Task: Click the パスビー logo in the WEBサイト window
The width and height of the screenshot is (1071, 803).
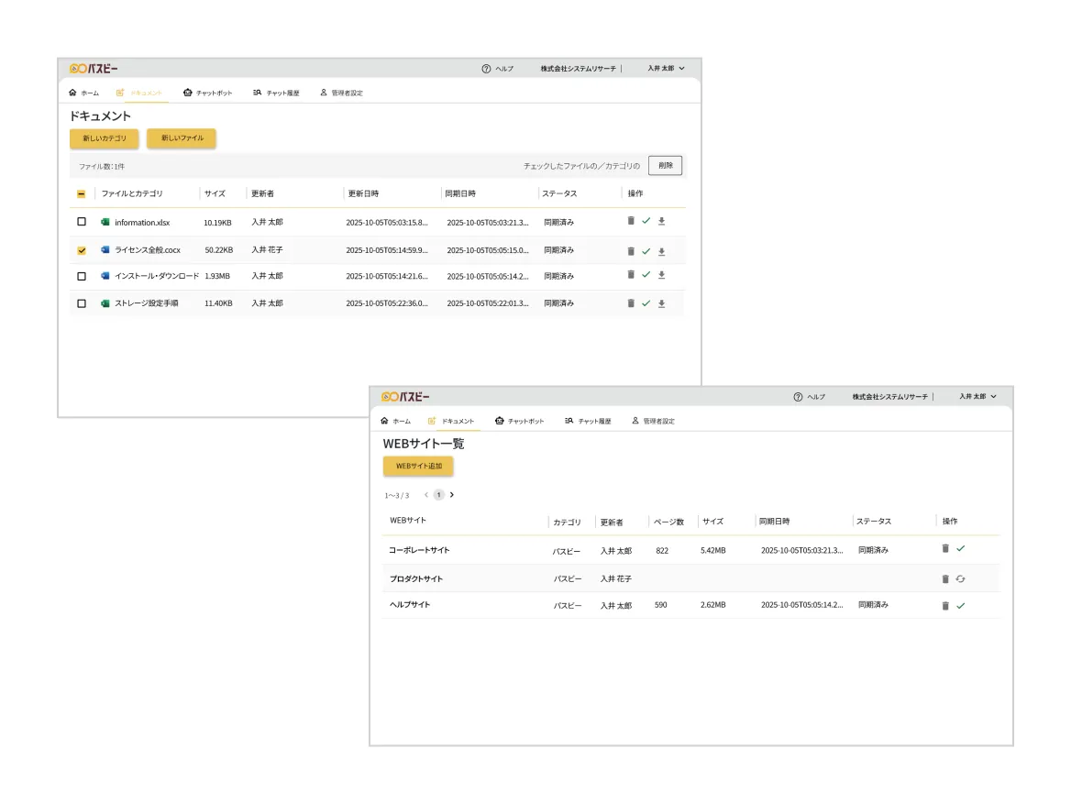Action: (405, 397)
